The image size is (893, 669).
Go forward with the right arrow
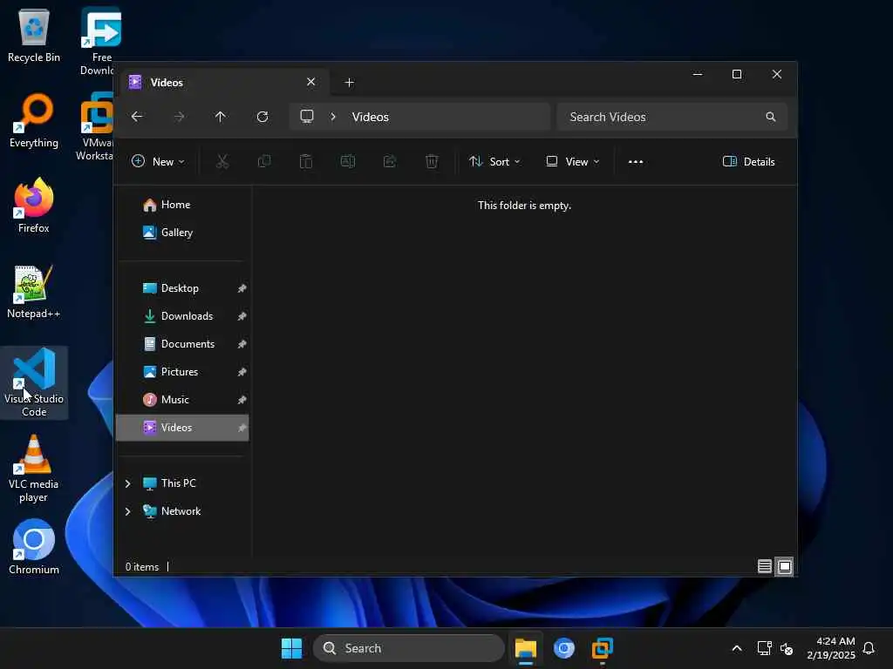(179, 117)
